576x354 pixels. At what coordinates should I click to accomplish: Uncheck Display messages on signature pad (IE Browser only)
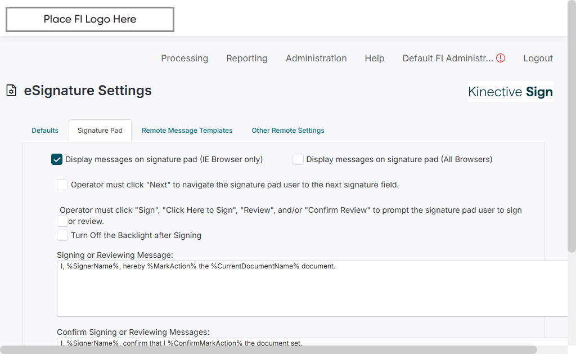(57, 159)
